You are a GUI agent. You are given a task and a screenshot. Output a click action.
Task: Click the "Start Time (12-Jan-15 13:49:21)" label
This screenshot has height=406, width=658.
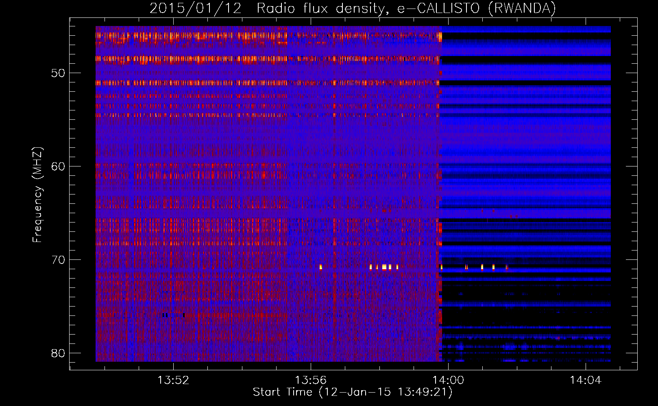pos(353,392)
